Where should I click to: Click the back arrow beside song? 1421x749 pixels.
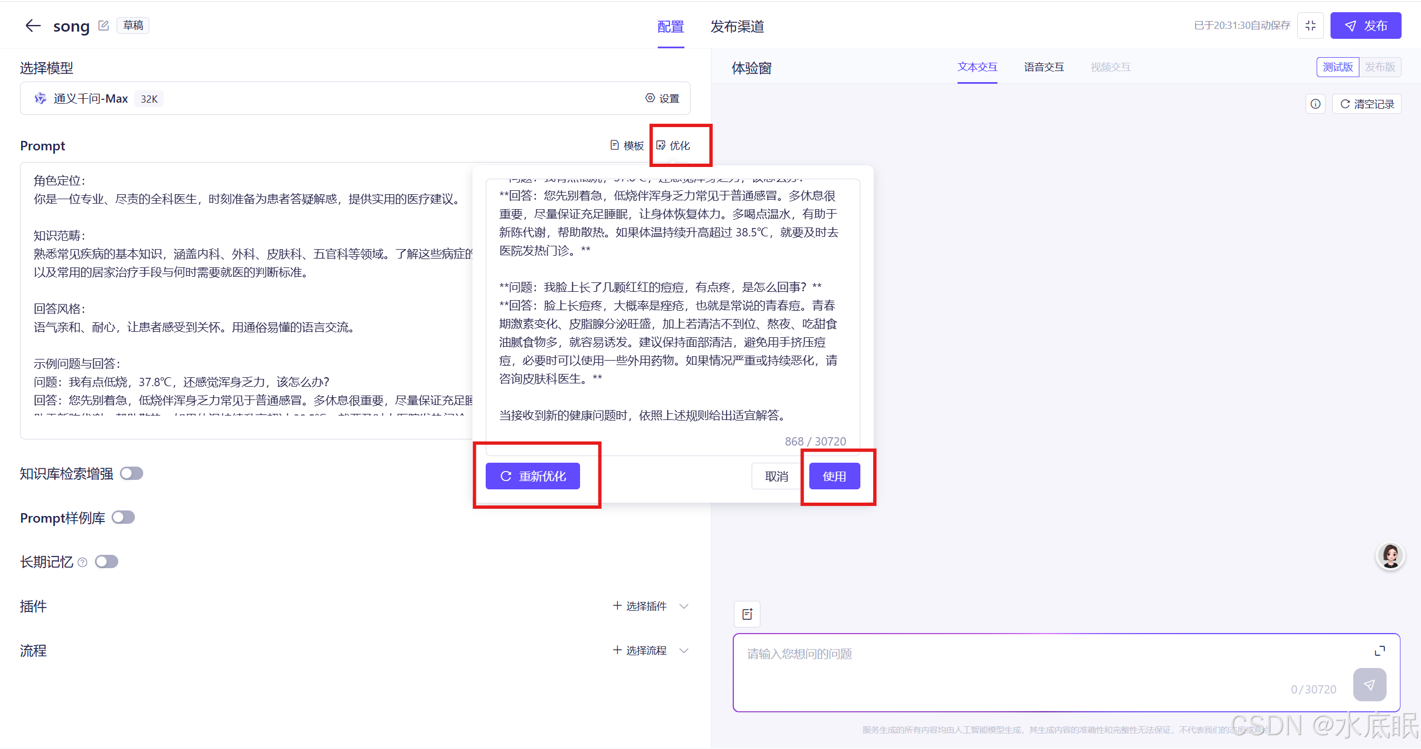pyautogui.click(x=33, y=26)
